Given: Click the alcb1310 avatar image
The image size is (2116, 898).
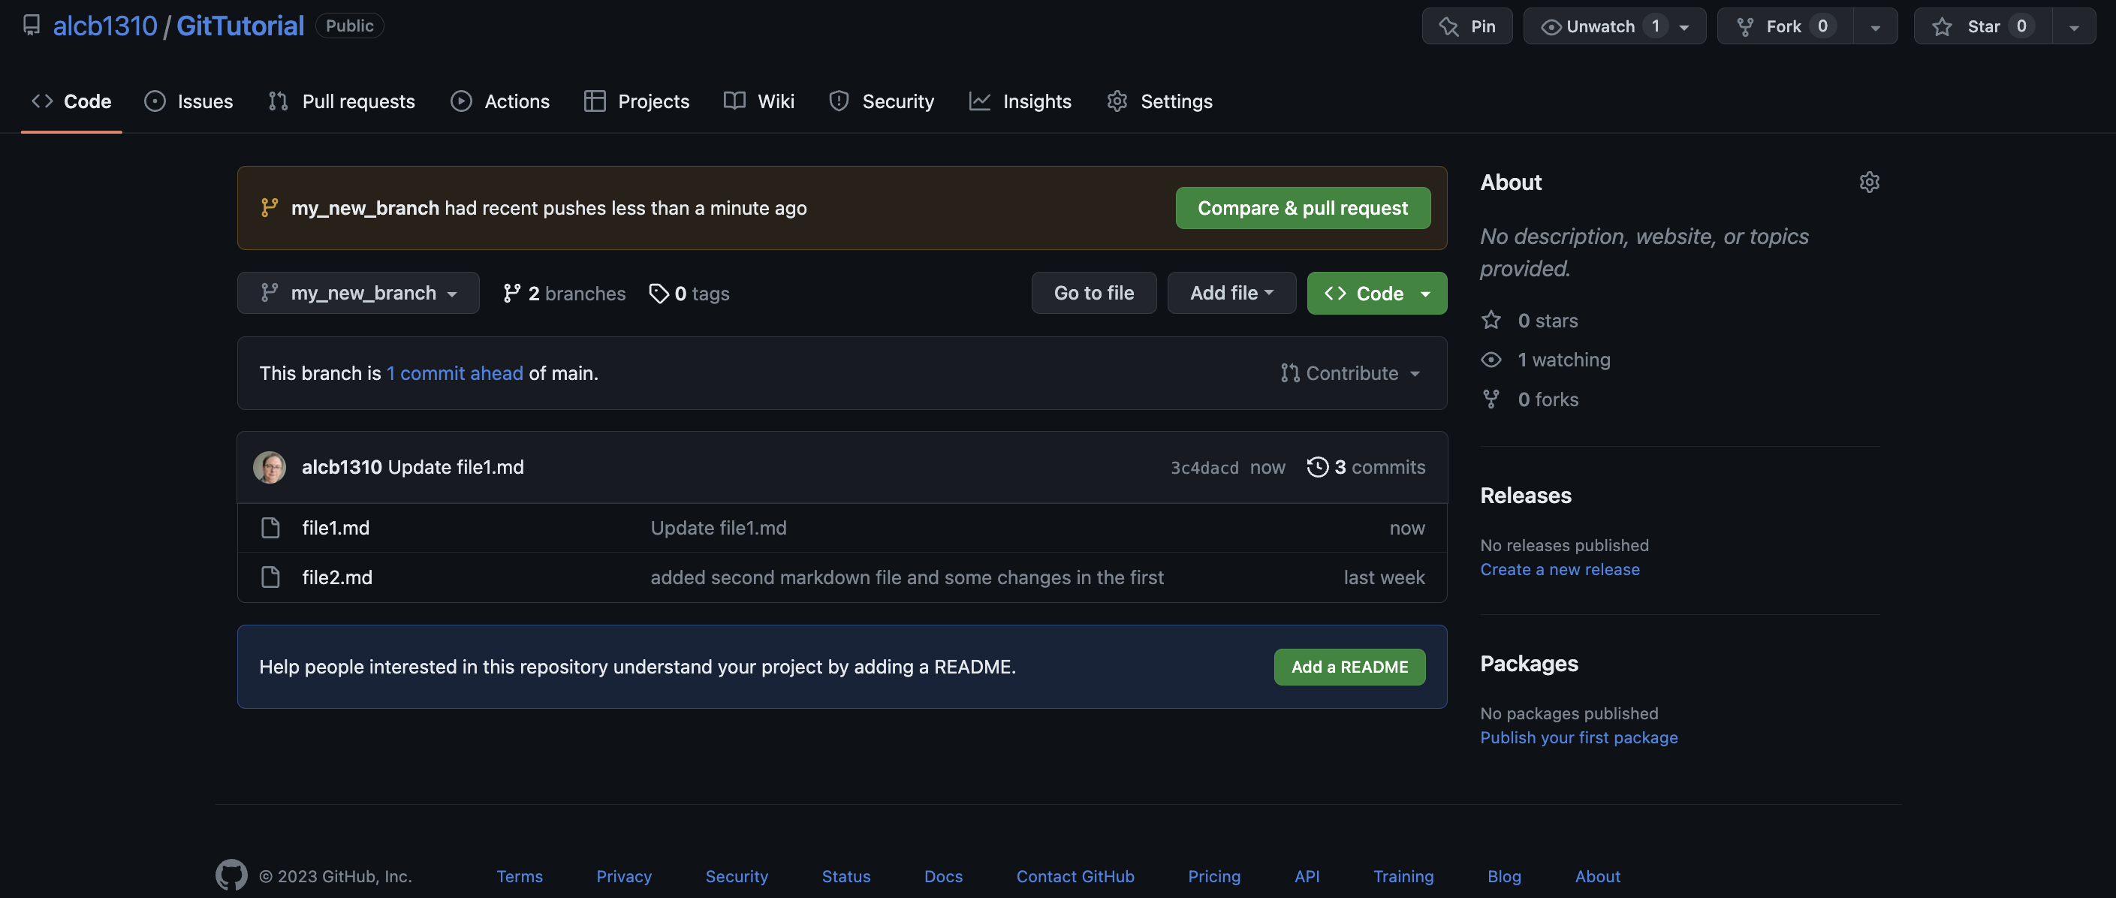Looking at the screenshot, I should pos(270,467).
